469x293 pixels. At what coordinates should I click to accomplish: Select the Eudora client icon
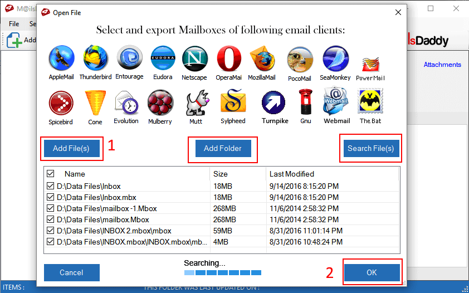pos(163,58)
